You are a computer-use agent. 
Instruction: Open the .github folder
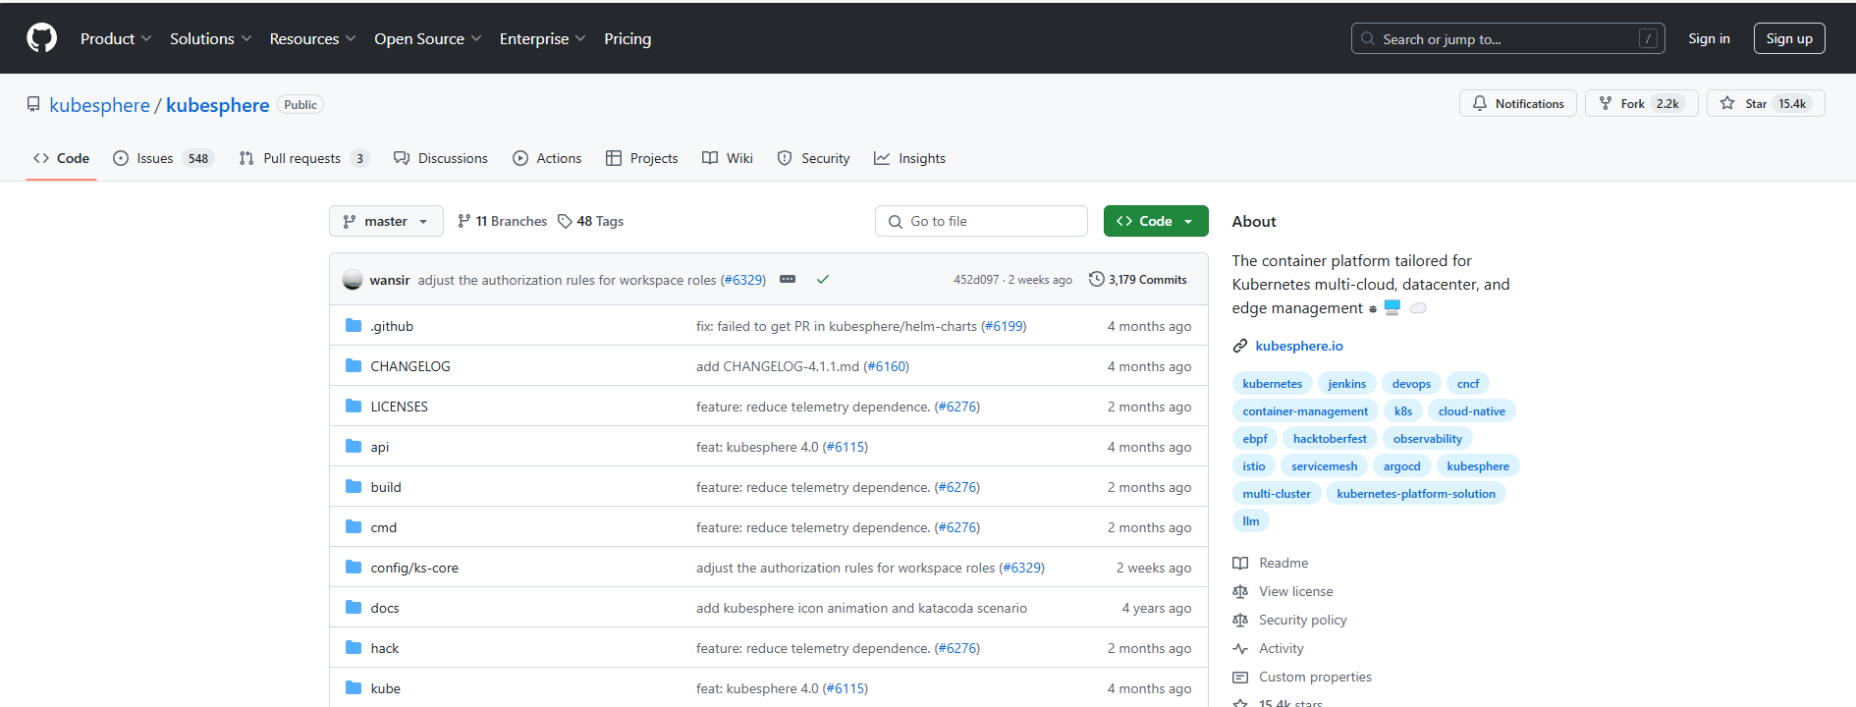pyautogui.click(x=392, y=326)
